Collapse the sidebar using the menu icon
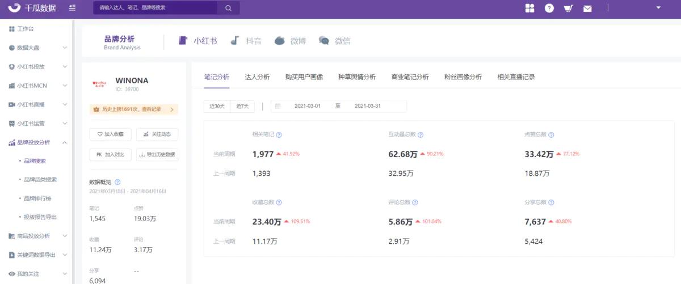681x284 pixels. tap(72, 8)
